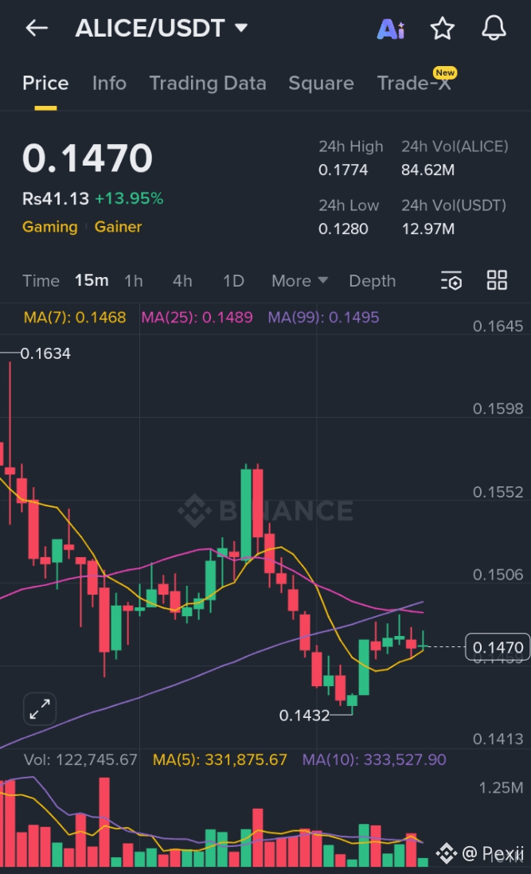
Task: Open price alert bell icon
Action: pos(494,28)
